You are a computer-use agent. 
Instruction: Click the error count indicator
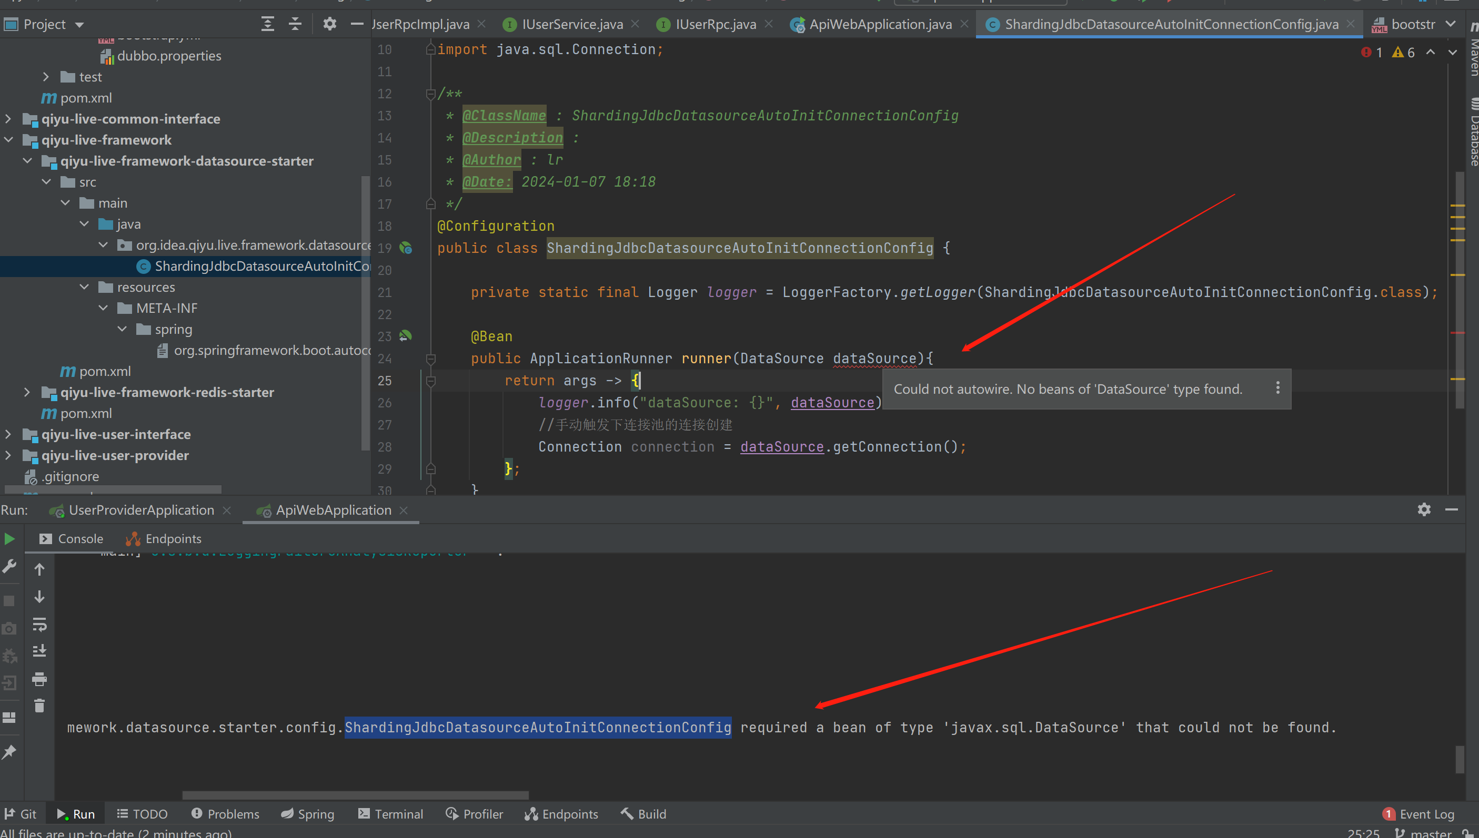point(1371,53)
